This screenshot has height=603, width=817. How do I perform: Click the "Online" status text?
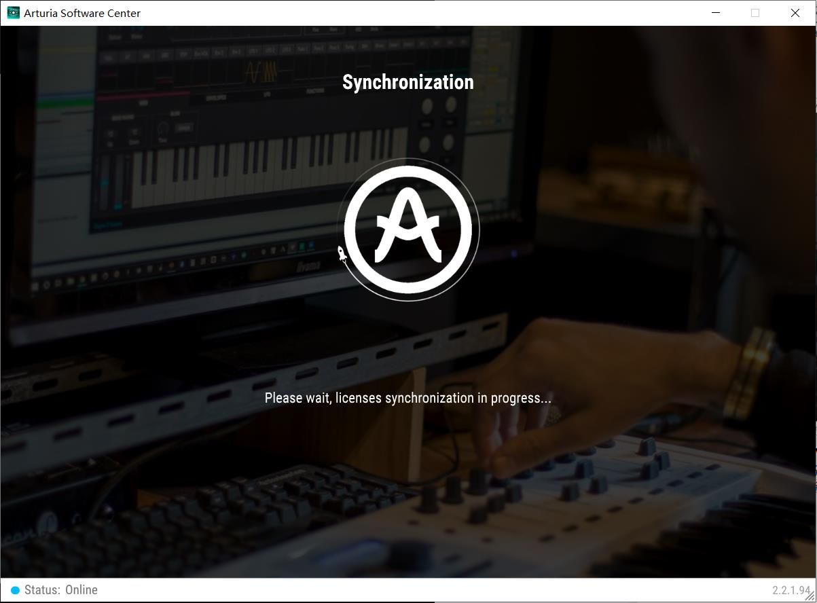pyautogui.click(x=81, y=590)
